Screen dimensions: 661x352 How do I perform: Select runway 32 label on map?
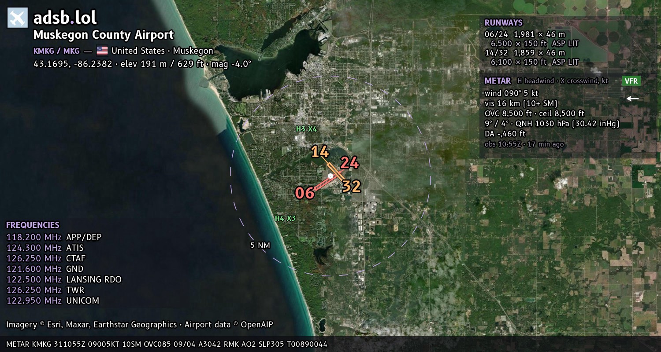click(351, 186)
